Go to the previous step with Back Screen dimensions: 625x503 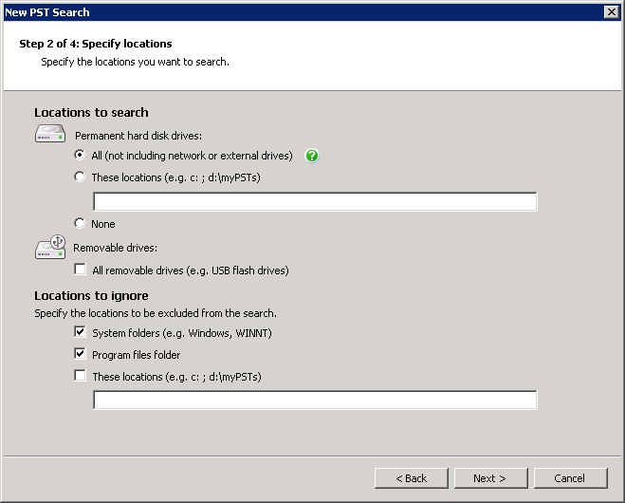[411, 478]
